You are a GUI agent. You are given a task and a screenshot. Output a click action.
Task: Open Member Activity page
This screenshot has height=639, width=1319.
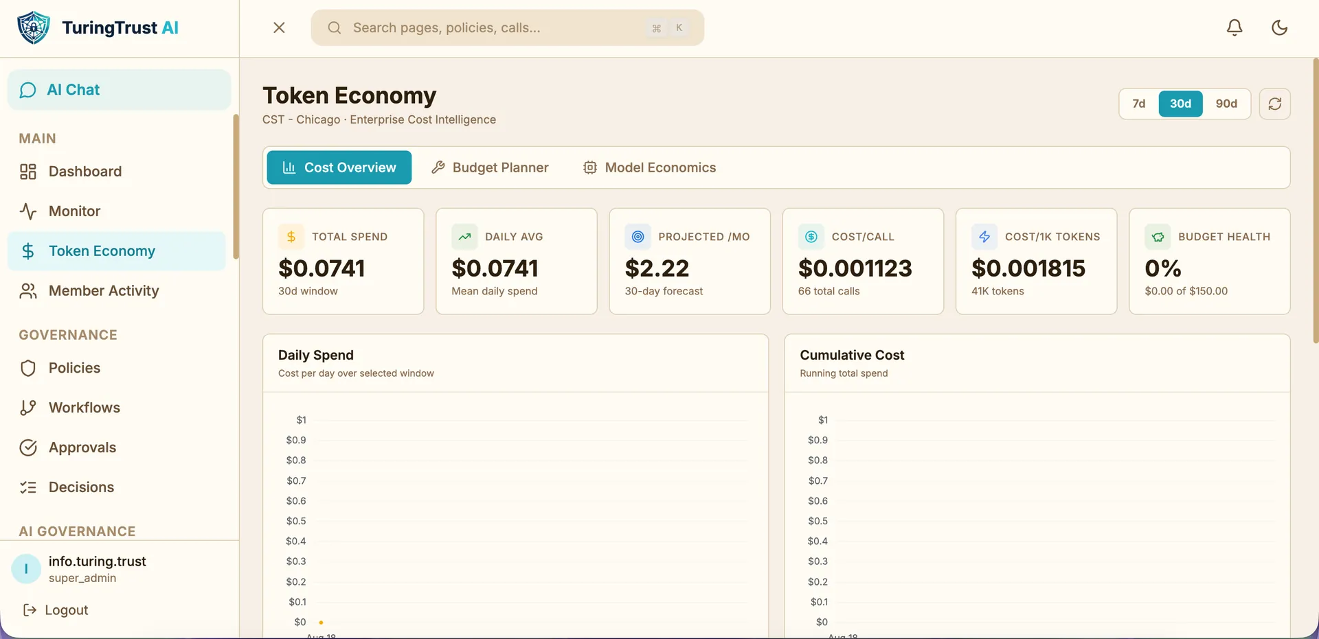[117, 291]
